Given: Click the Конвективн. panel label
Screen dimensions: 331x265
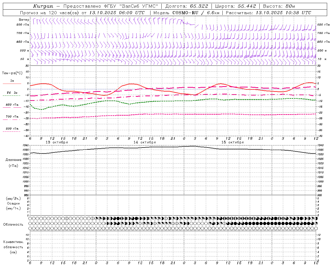Looking at the screenshot, I should [13, 242].
